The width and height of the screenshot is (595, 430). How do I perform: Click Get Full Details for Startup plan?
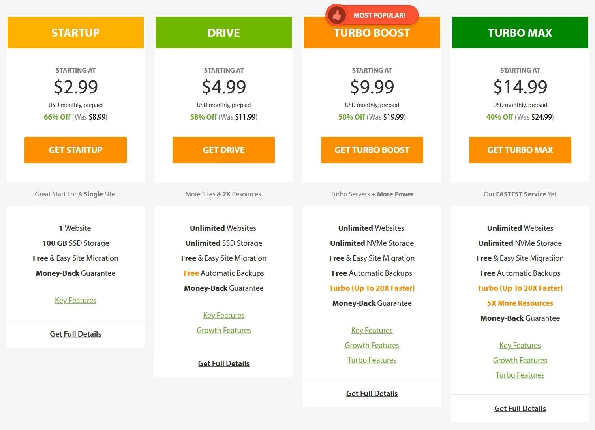[x=75, y=334]
